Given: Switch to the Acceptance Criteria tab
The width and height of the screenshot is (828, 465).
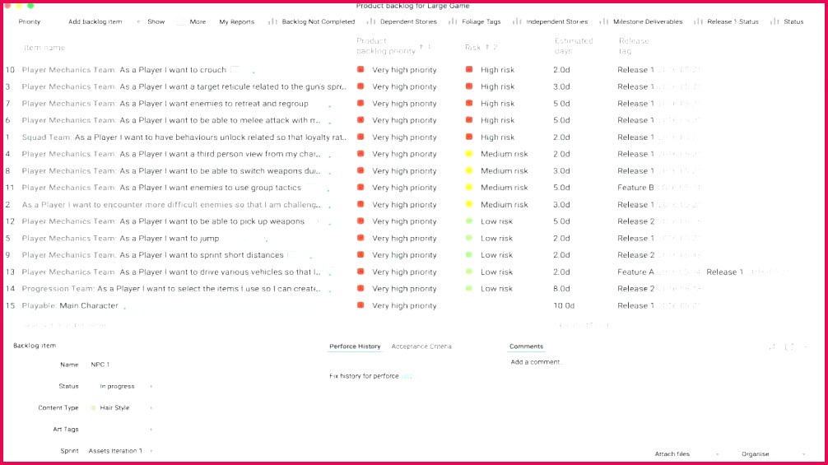Looking at the screenshot, I should point(421,346).
